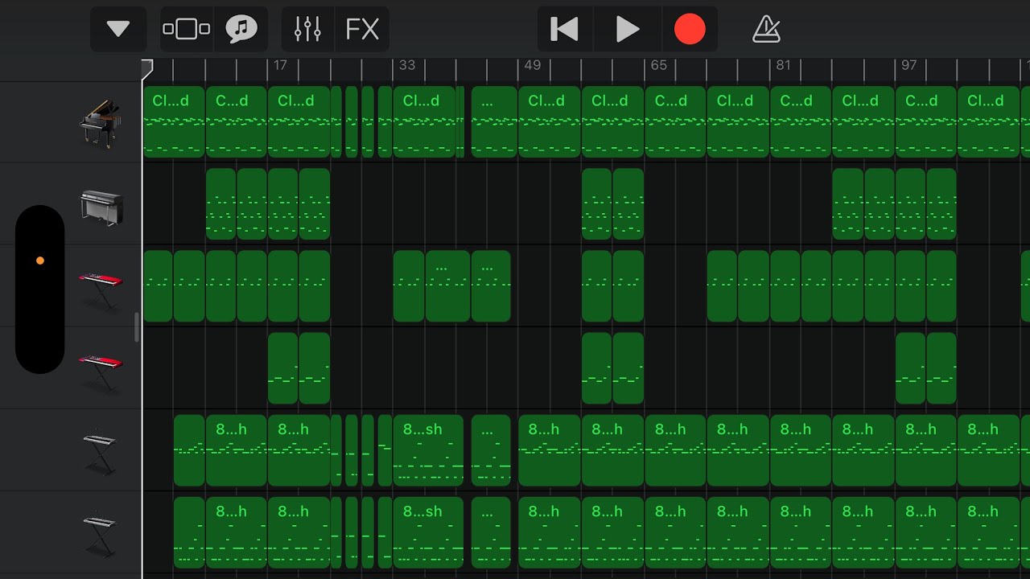Tap the track header resize handle
The width and height of the screenshot is (1030, 579).
(x=137, y=327)
